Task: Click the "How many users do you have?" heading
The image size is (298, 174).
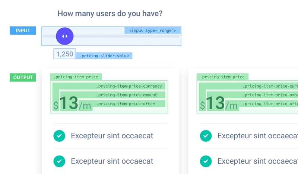Action: (x=110, y=14)
